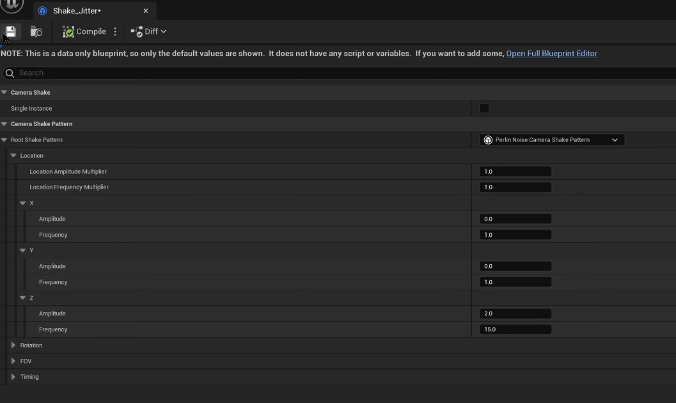
Task: Edit the Y Frequency value field
Action: coord(515,282)
